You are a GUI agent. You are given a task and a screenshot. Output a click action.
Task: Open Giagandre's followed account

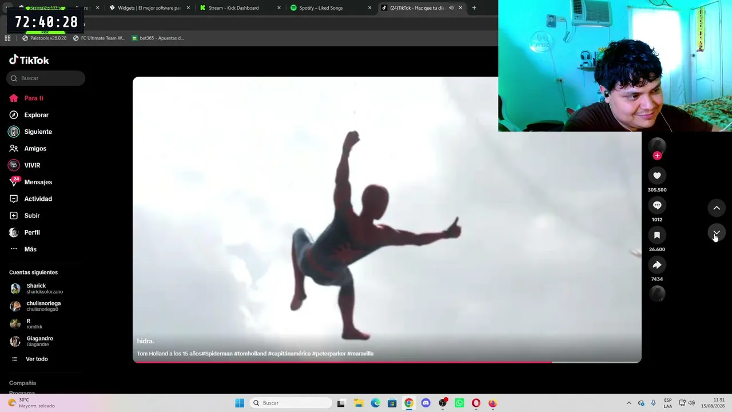(31, 342)
